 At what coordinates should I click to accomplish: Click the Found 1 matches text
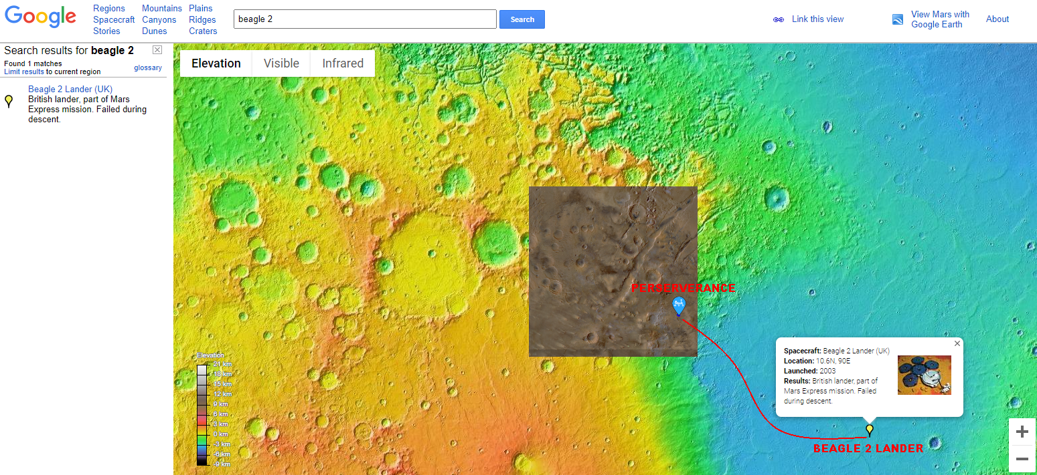coord(33,63)
